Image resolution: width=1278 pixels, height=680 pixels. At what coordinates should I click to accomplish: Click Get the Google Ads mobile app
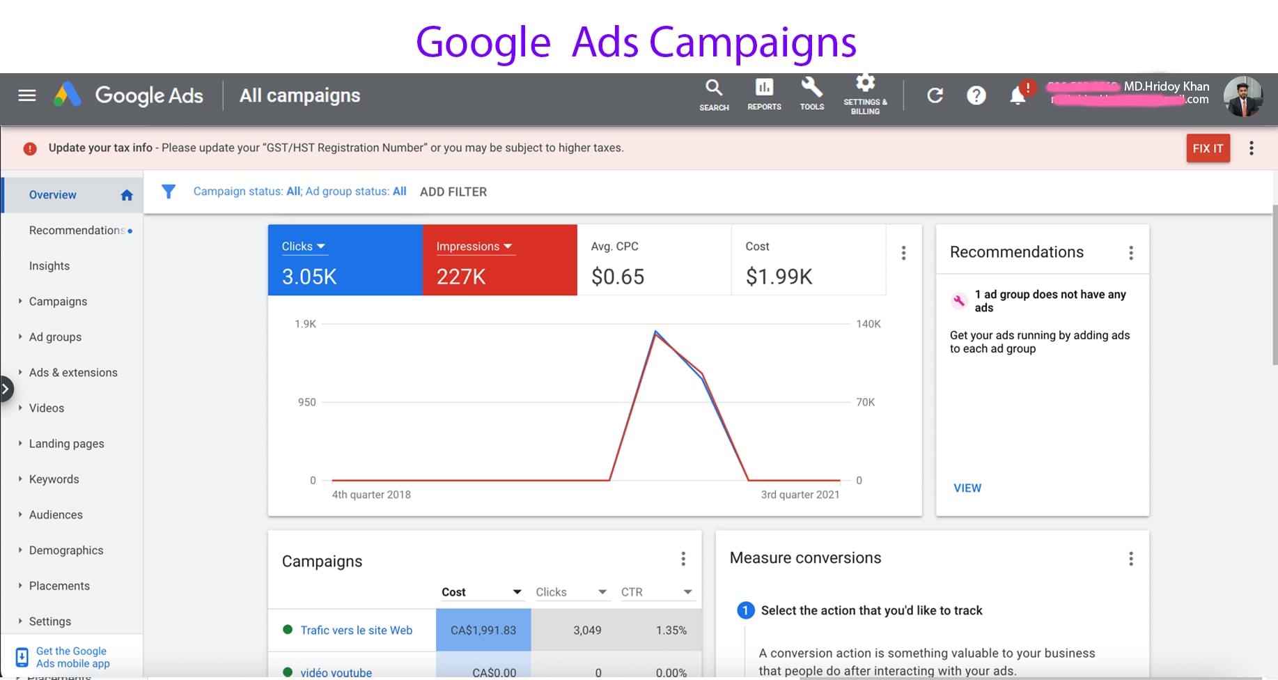click(72, 657)
